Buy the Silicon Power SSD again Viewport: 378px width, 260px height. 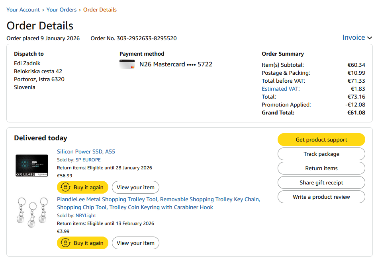pyautogui.click(x=82, y=187)
